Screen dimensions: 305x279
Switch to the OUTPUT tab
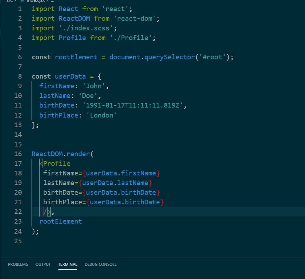[x=43, y=264]
